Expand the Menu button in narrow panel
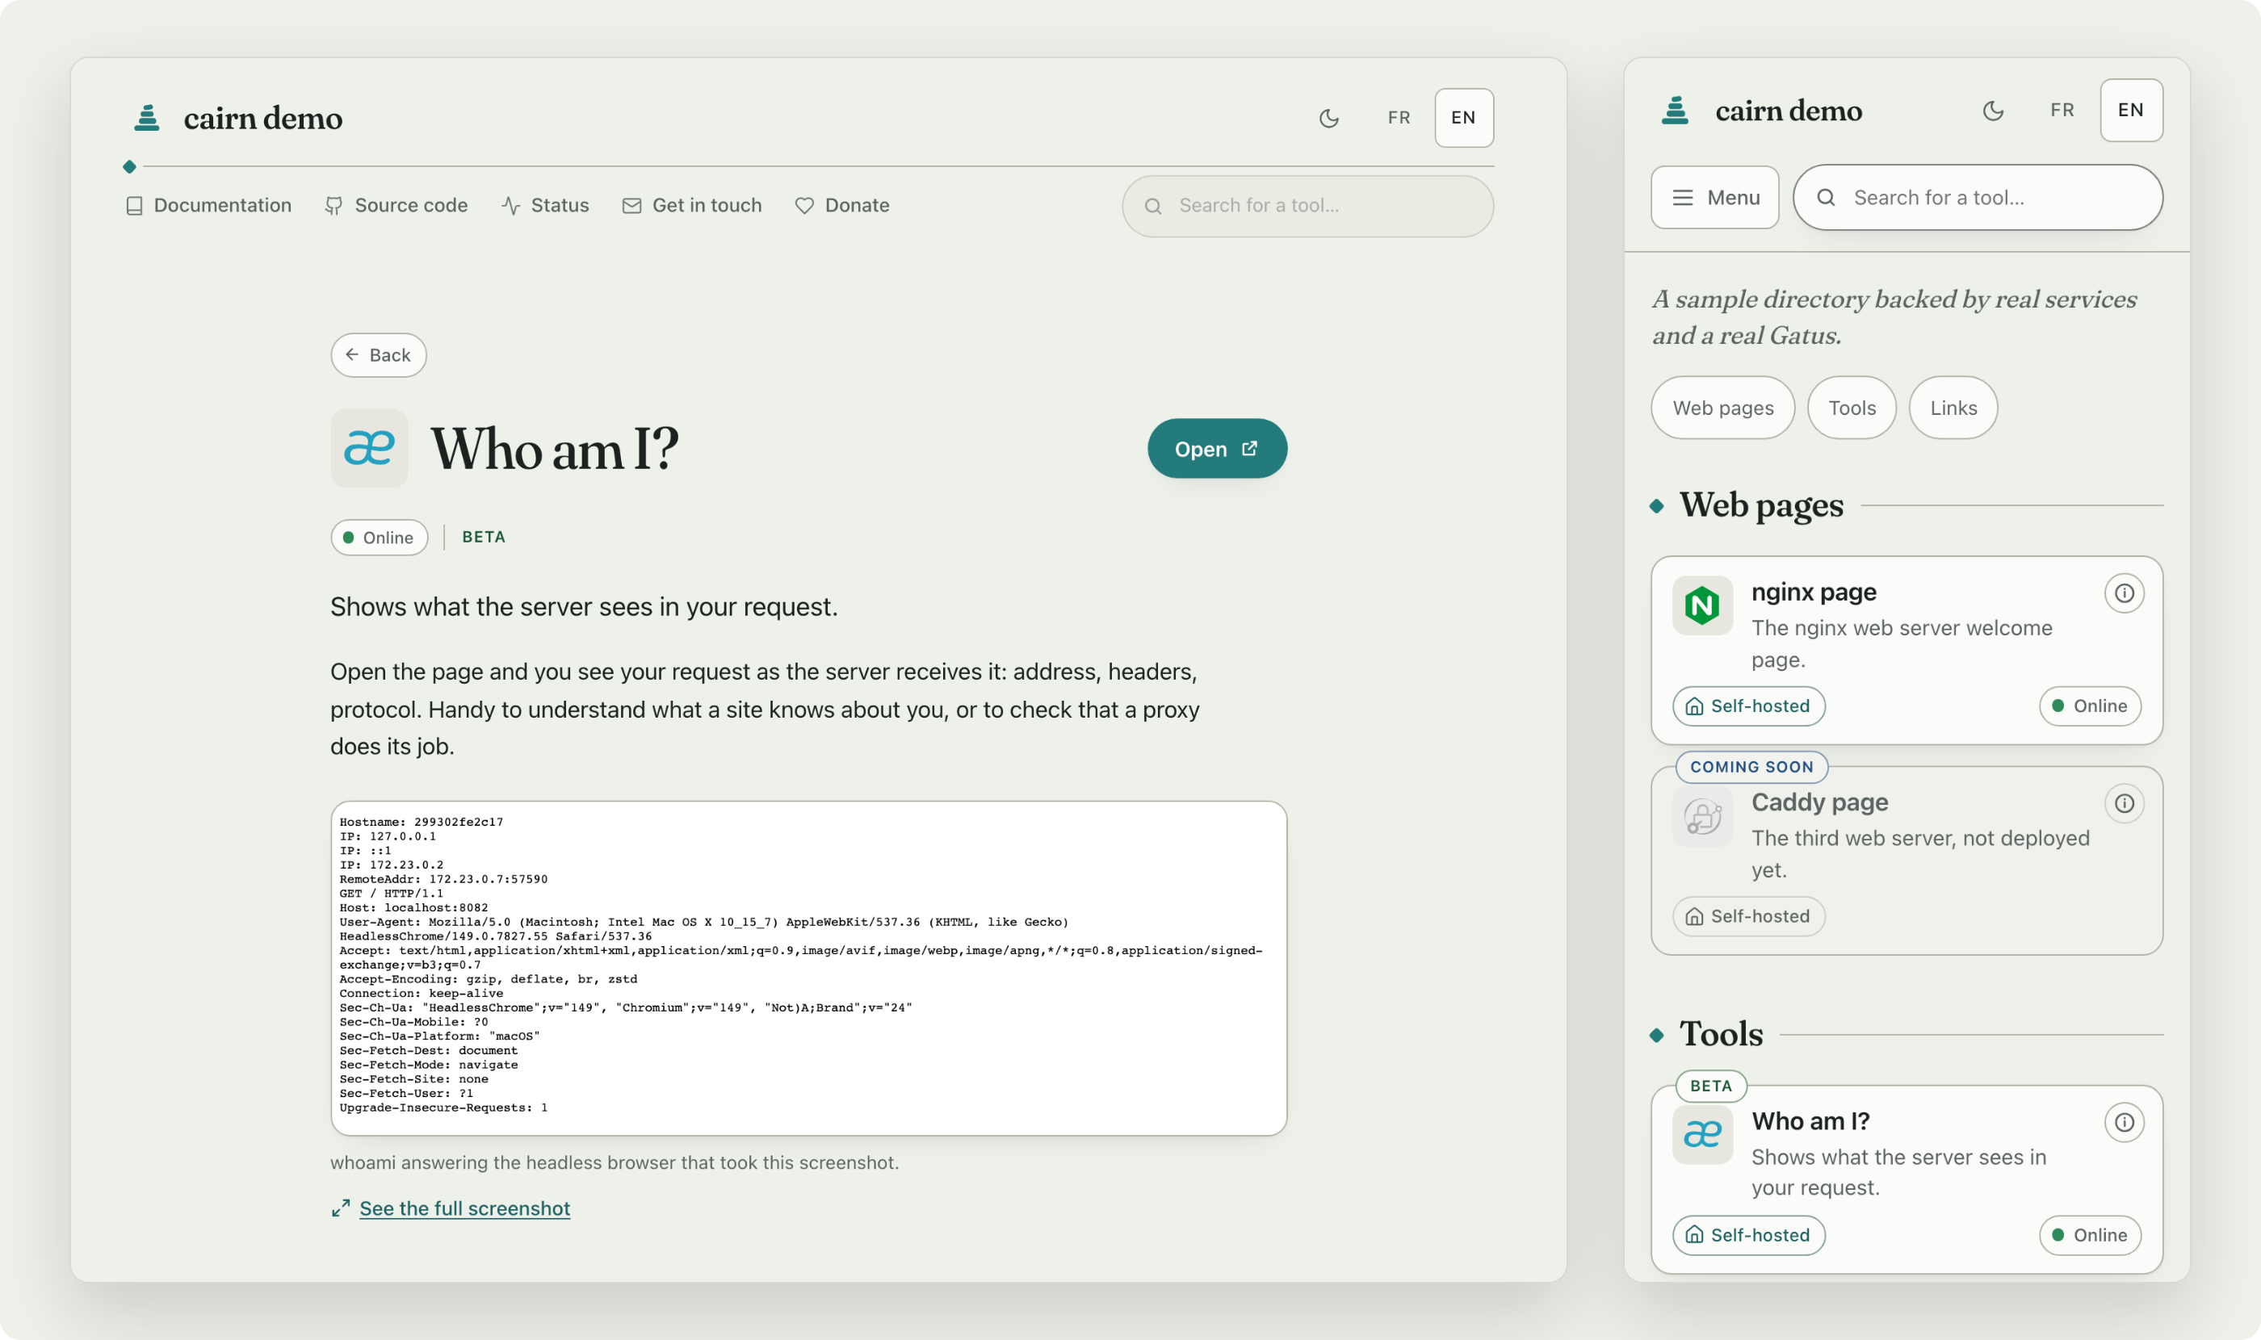Screen dimensions: 2261x1340 point(1714,197)
